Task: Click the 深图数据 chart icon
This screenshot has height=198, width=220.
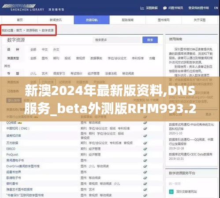Action: point(142,8)
